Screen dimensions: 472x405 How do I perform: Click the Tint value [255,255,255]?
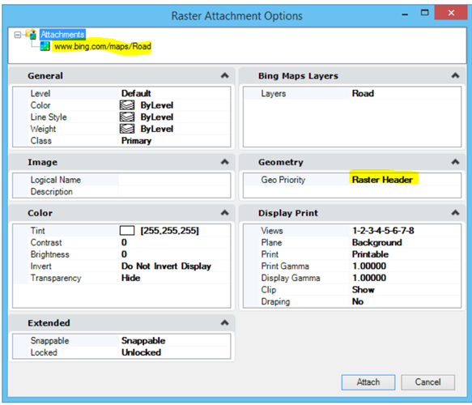(x=169, y=231)
